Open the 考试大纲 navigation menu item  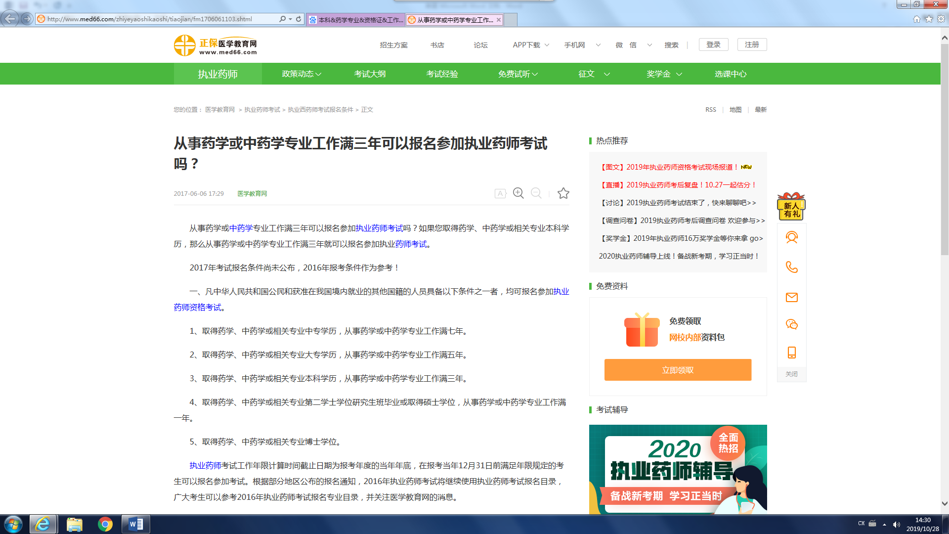click(x=370, y=74)
